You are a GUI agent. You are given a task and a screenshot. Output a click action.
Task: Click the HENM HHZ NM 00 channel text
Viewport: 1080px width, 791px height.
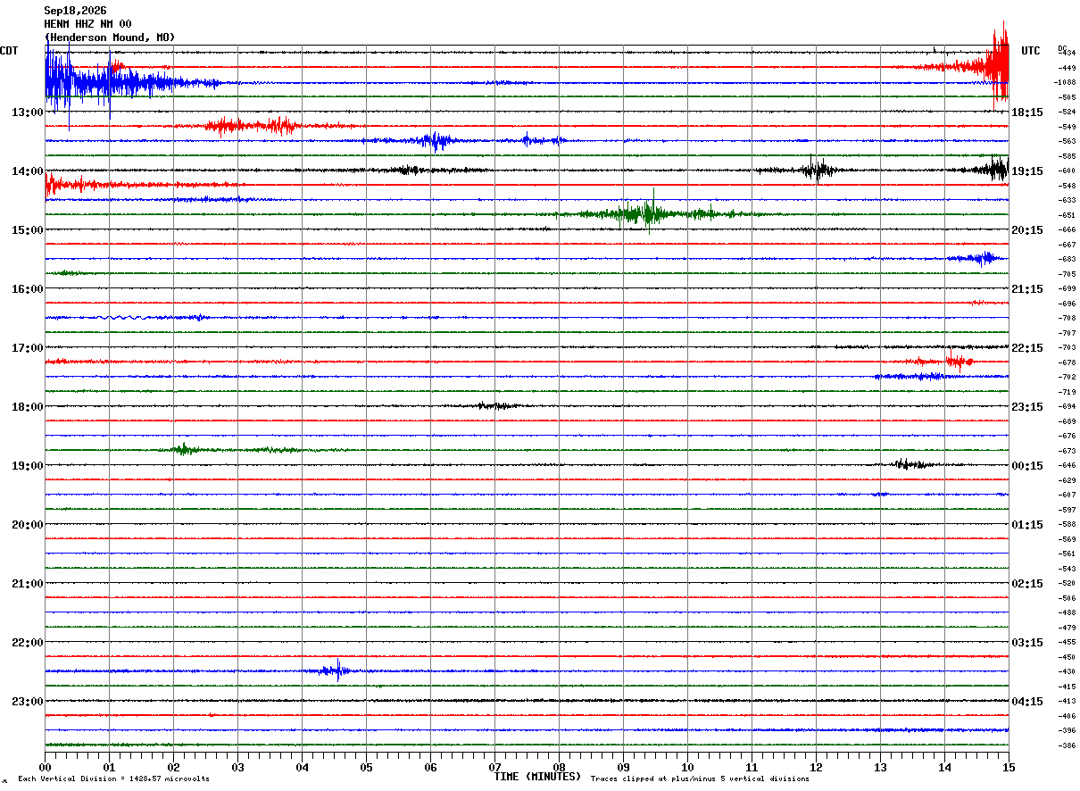pos(87,24)
